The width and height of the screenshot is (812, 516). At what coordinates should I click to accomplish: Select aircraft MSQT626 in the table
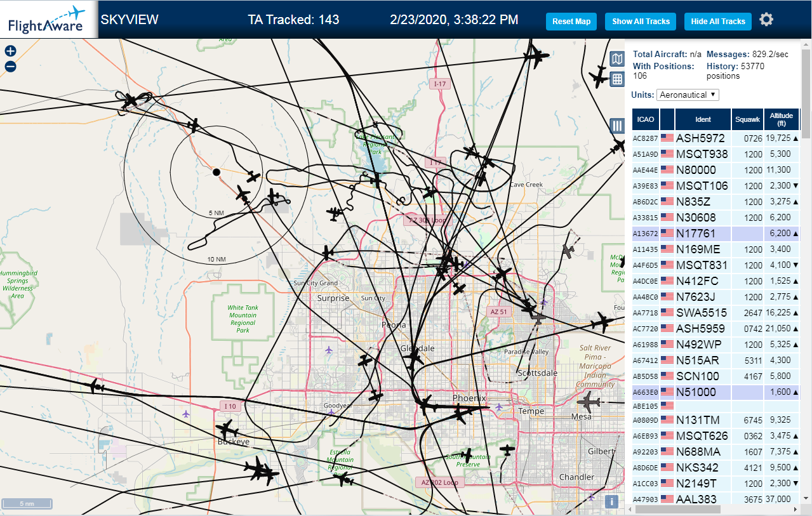716,436
